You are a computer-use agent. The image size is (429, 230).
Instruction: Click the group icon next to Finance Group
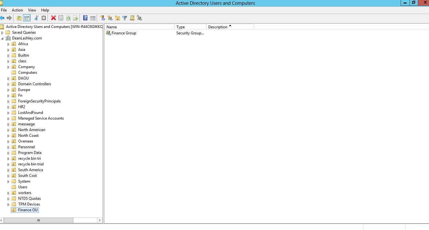pyautogui.click(x=108, y=33)
